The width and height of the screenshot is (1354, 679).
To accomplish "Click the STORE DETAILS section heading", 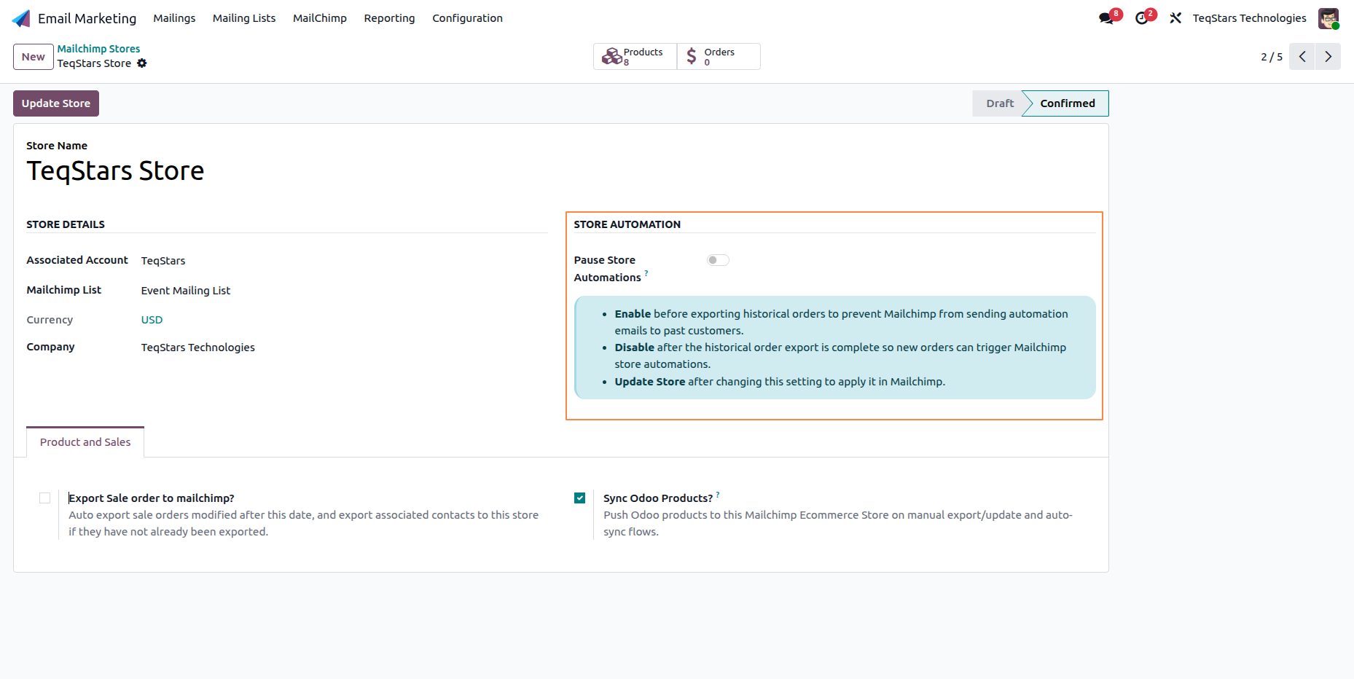I will coord(66,224).
